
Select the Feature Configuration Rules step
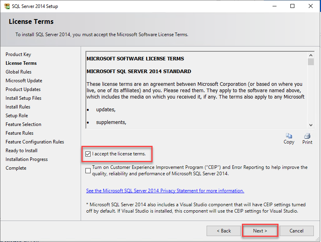tap(35, 142)
